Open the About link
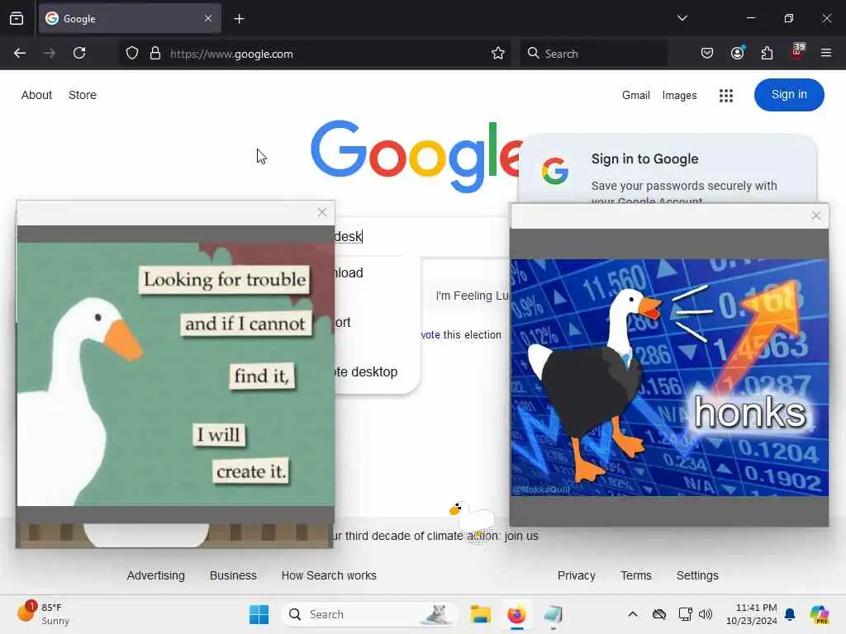 click(x=36, y=95)
